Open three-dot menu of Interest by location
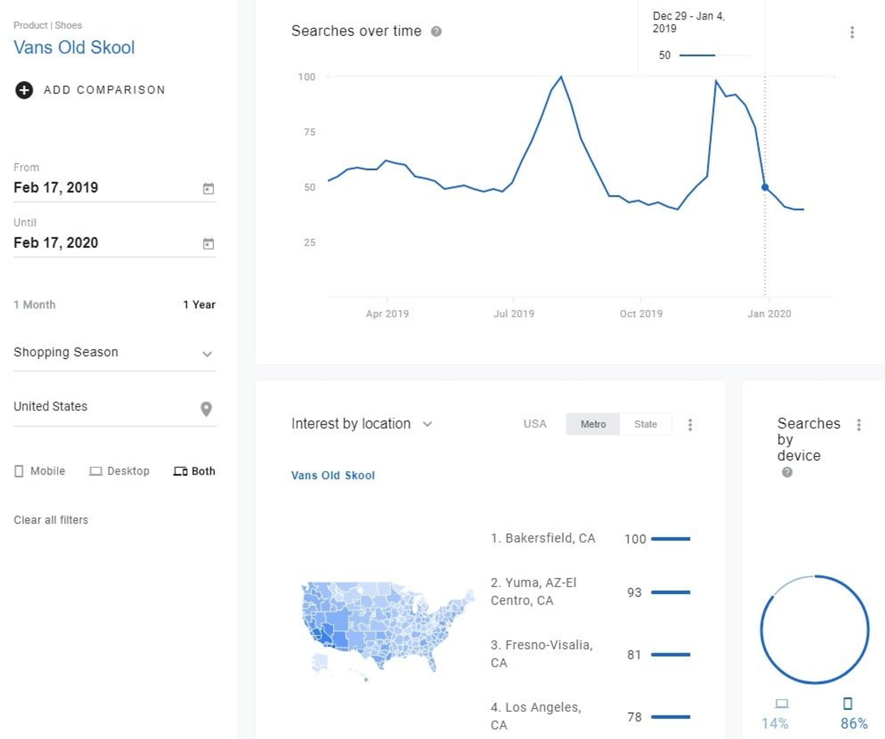Image resolution: width=885 pixels, height=739 pixels. coord(690,424)
